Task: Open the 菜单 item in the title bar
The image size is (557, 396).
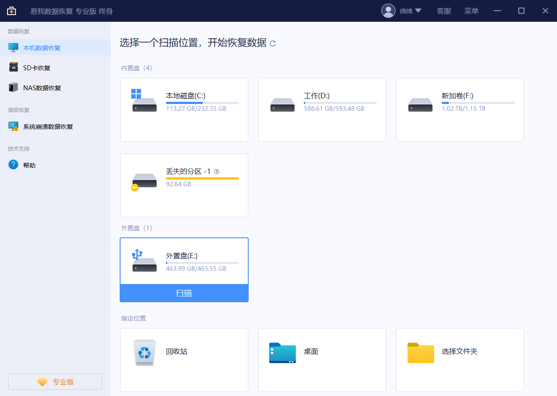Action: (471, 11)
